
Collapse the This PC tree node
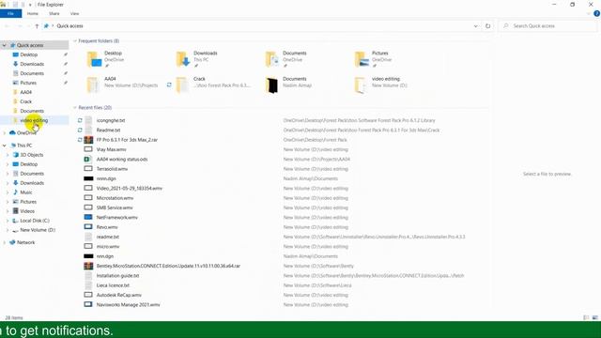(x=4, y=146)
